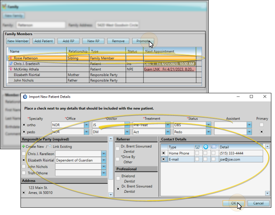Check the John Nichols responsible party box
This screenshot has height=215, width=275.
[24, 166]
